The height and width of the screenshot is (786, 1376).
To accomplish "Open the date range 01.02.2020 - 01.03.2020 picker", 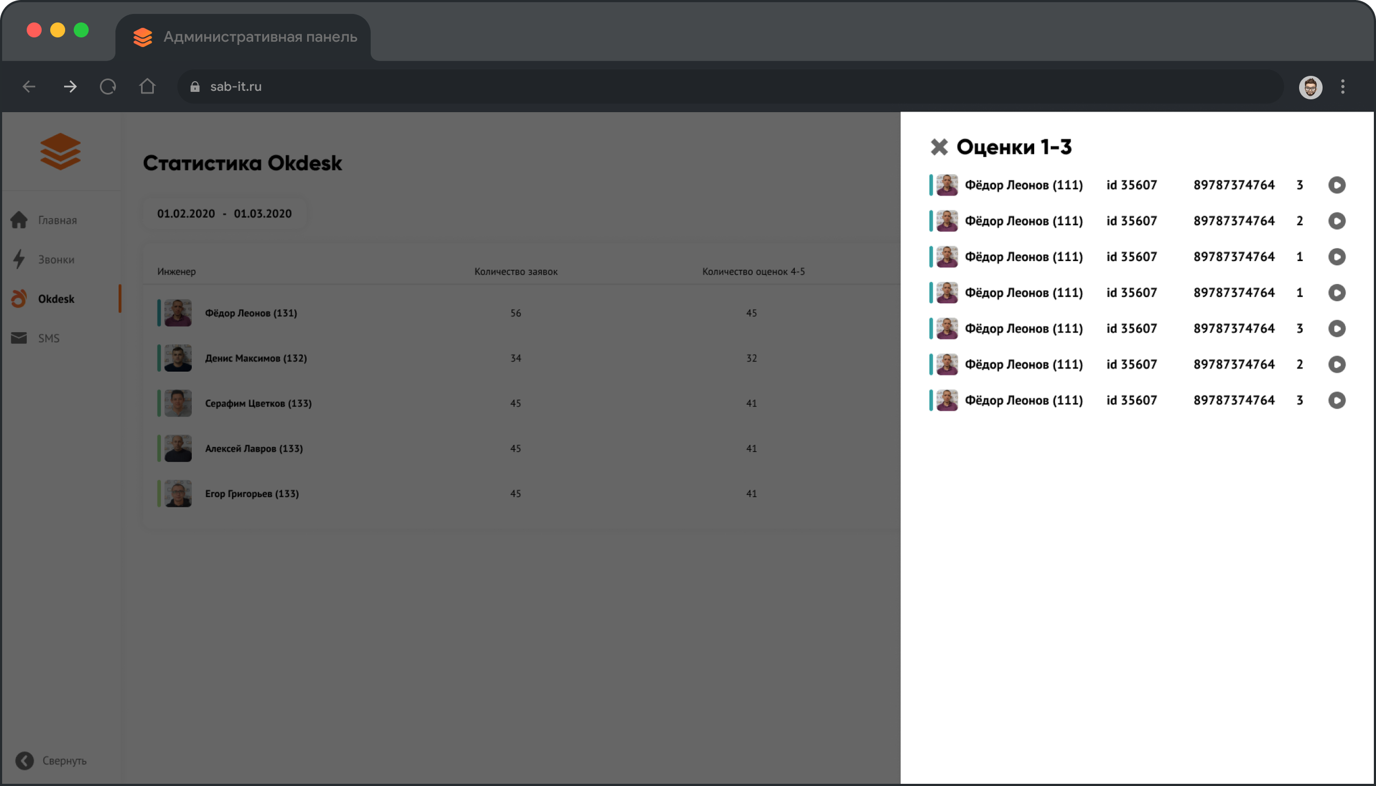I will 224,214.
